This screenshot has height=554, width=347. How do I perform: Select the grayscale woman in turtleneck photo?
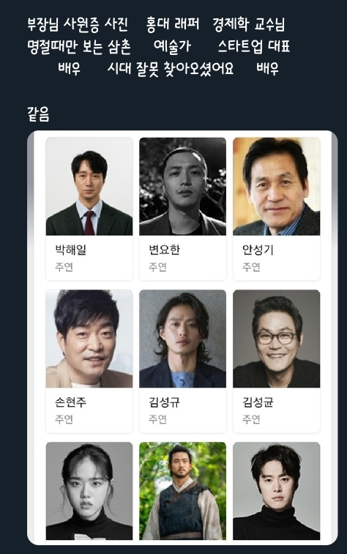pos(89,491)
